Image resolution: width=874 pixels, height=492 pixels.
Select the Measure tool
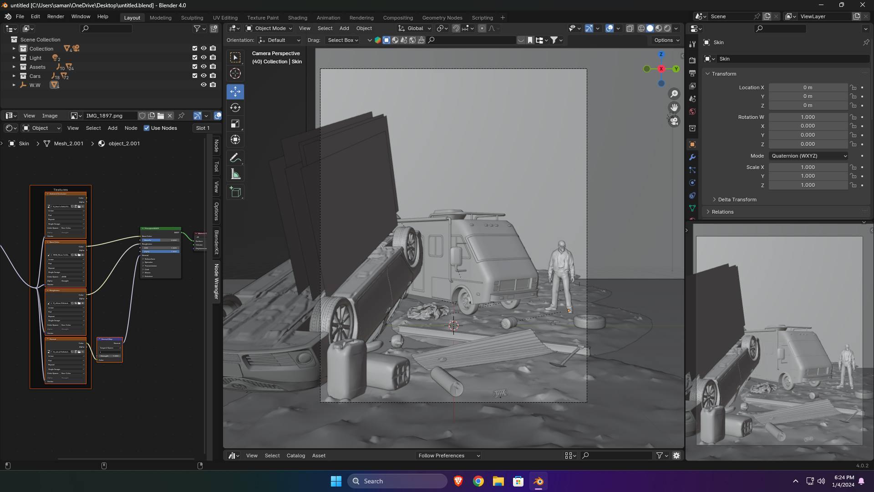[x=235, y=174]
